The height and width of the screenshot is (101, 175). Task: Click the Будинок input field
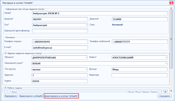(59, 75)
